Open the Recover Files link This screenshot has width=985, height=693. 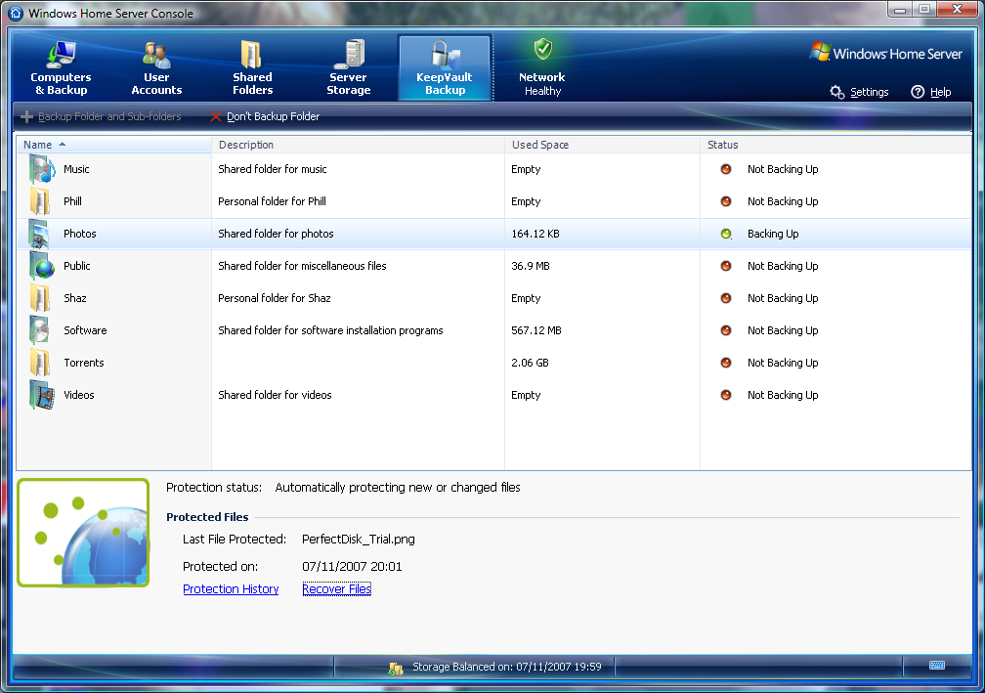[x=337, y=588]
